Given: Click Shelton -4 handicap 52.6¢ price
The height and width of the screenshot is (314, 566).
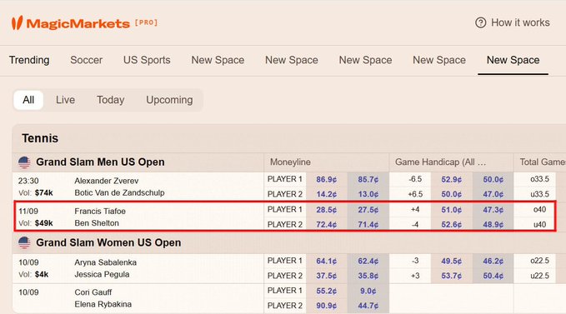Looking at the screenshot, I should pyautogui.click(x=451, y=225).
